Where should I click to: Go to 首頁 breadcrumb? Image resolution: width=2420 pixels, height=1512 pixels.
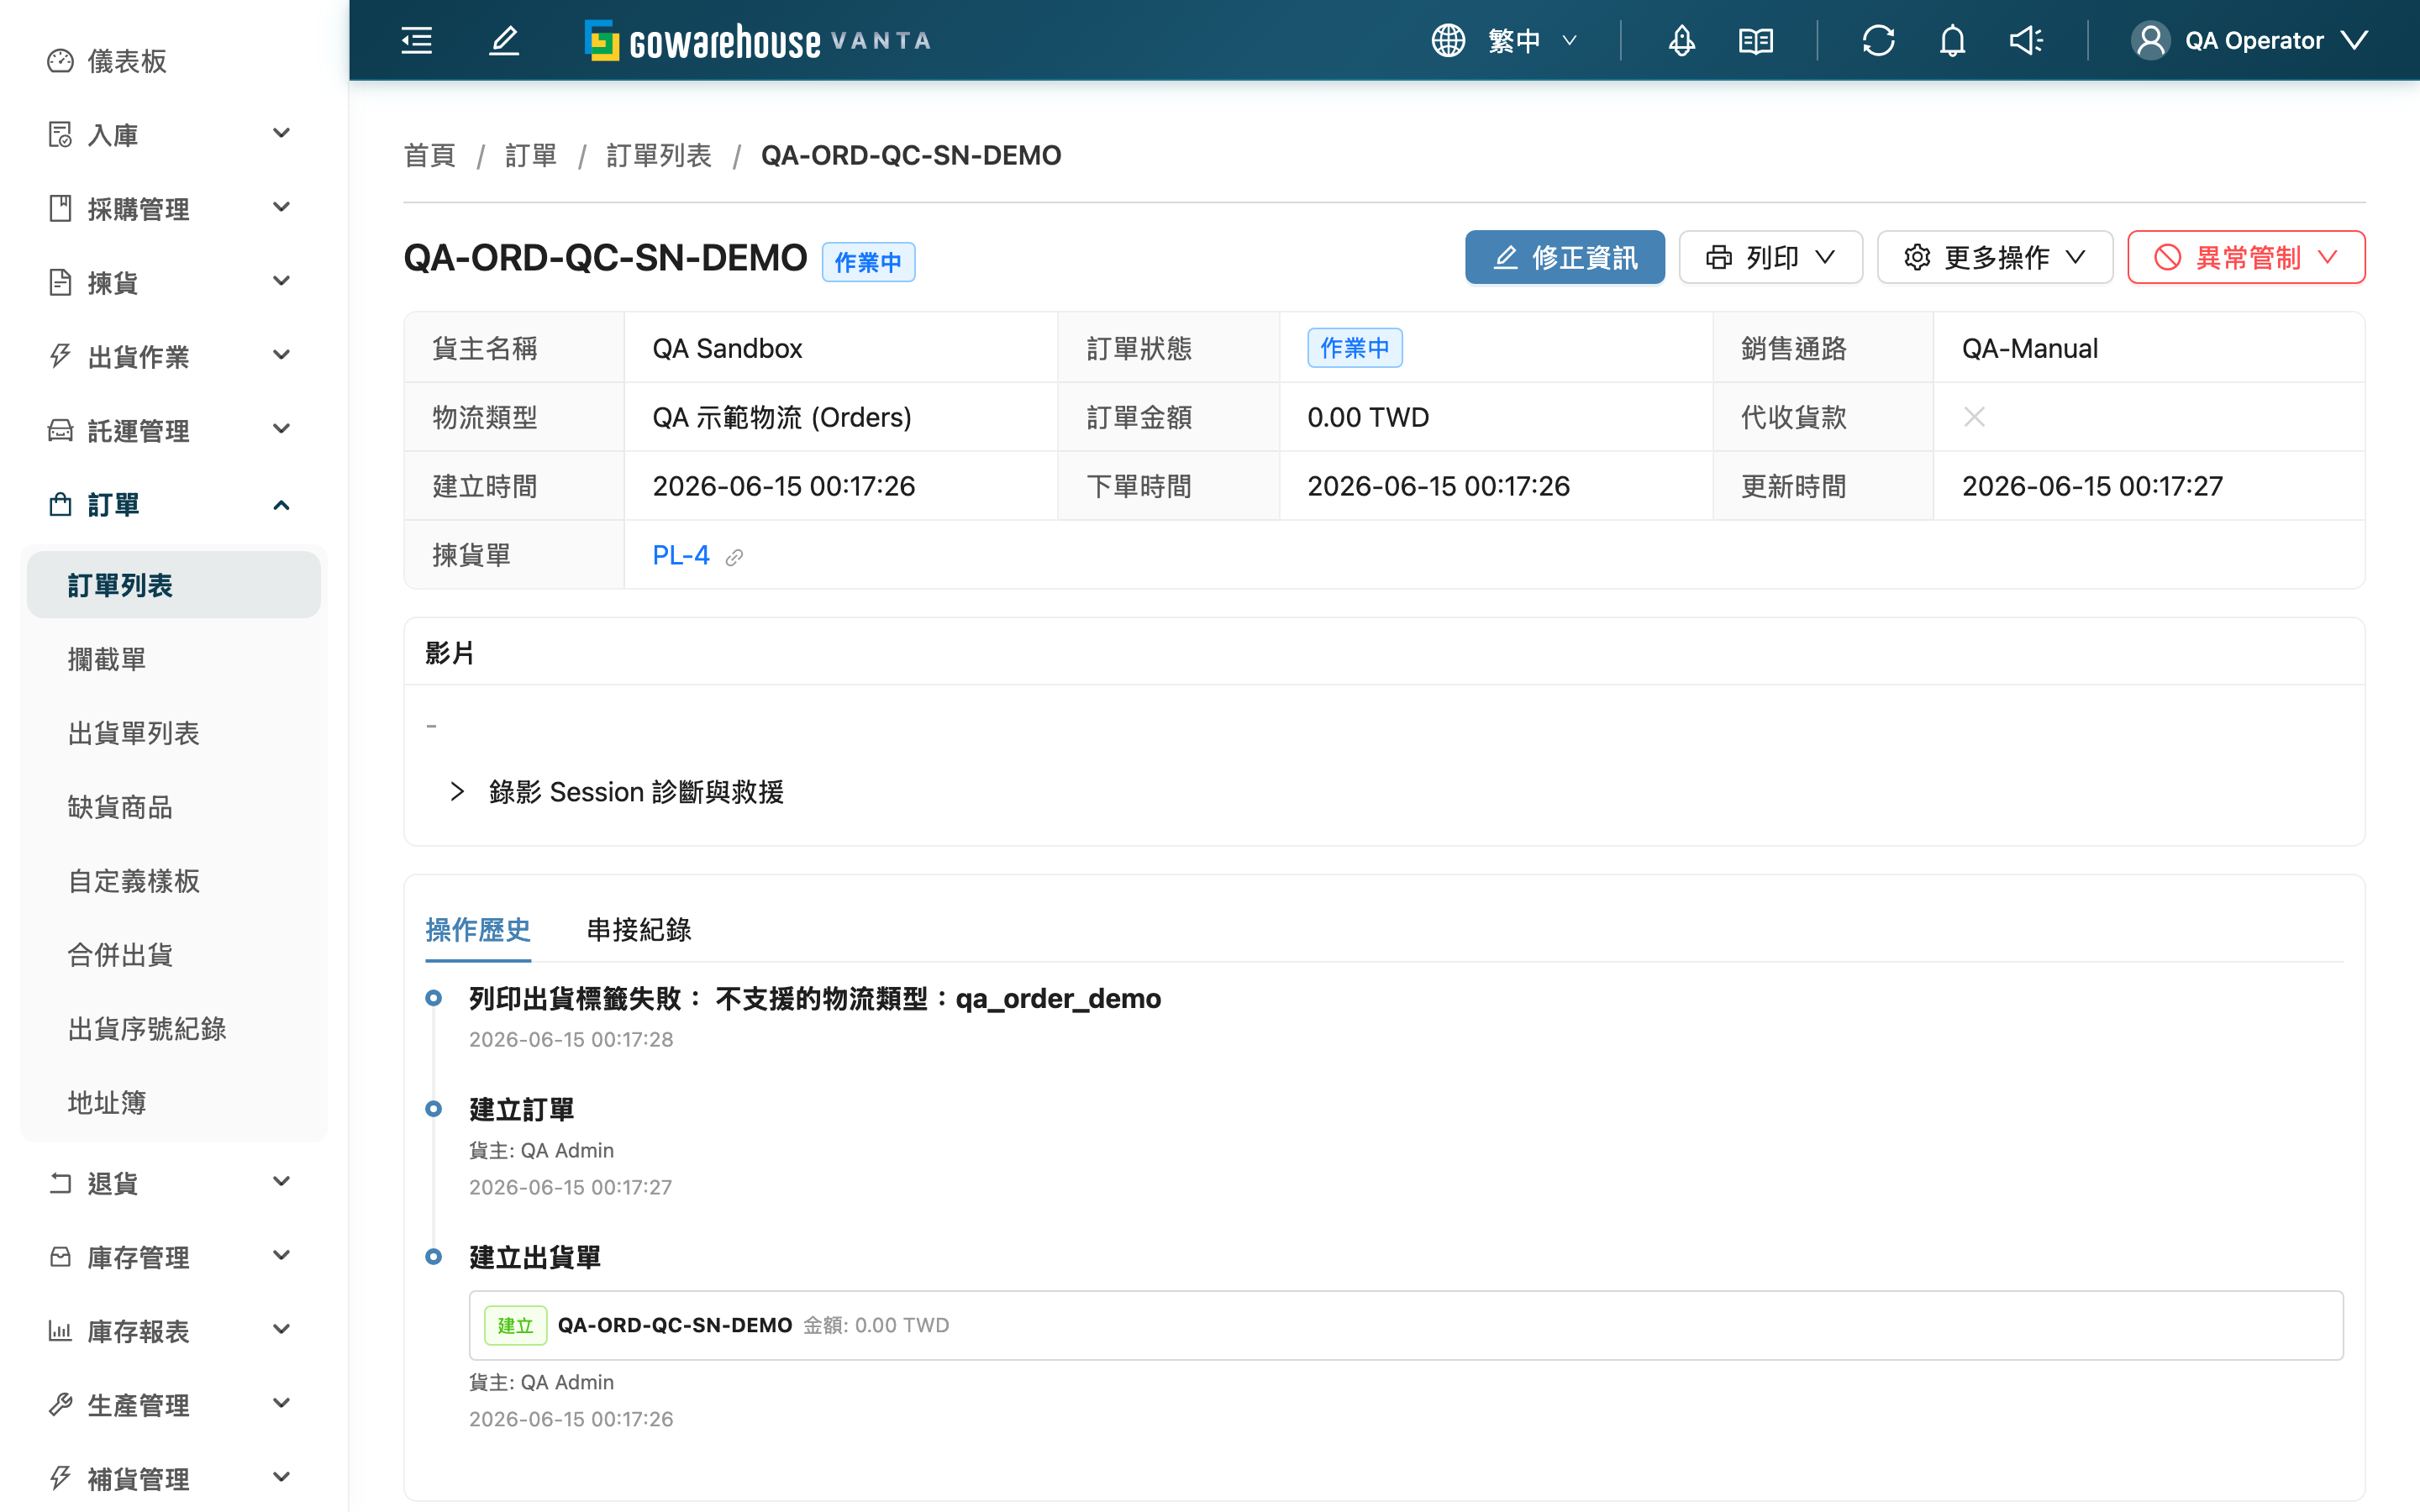(429, 155)
